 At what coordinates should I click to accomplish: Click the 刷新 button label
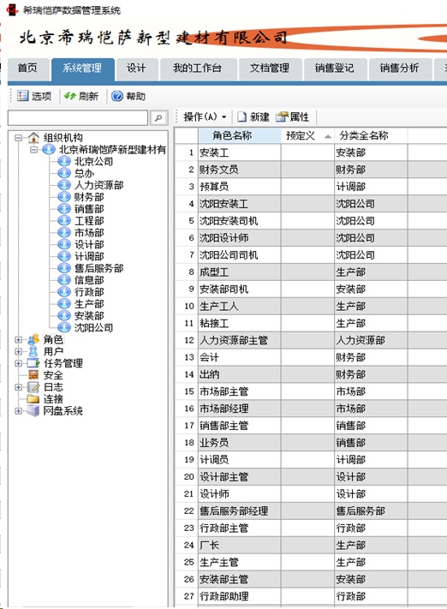88,96
